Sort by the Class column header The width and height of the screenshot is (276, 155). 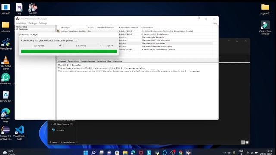pyautogui.click(x=91, y=28)
